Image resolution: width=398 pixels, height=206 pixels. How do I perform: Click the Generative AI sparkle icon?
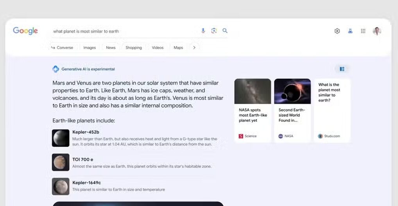click(x=56, y=69)
